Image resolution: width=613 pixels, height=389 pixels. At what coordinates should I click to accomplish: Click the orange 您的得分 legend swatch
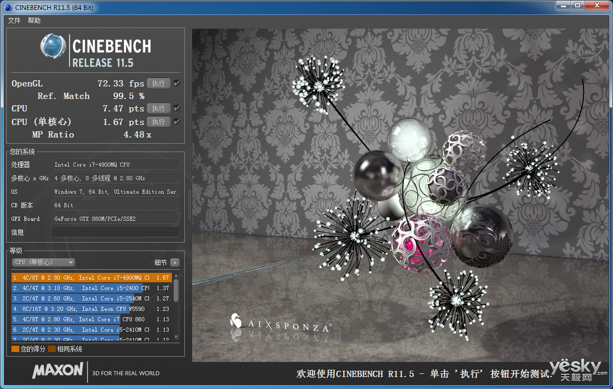point(16,349)
